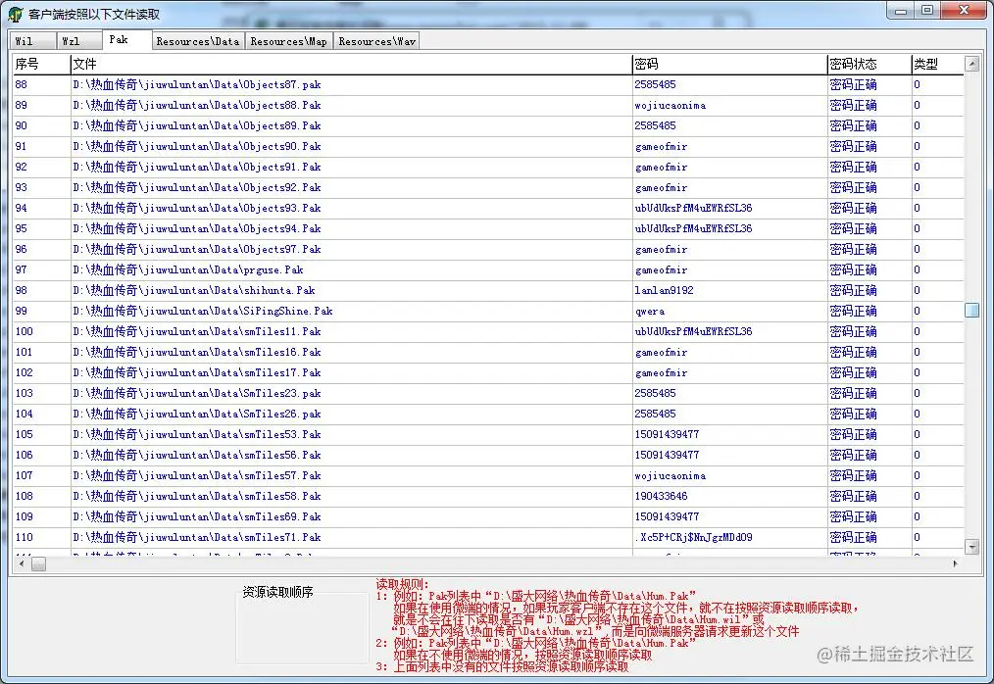994x684 pixels.
Task: Select the smTiles11.Pak file path
Action: [x=196, y=331]
